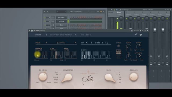
Task: Open the info speech-bubble icon in VG-SILK
Action: pyautogui.click(x=141, y=35)
